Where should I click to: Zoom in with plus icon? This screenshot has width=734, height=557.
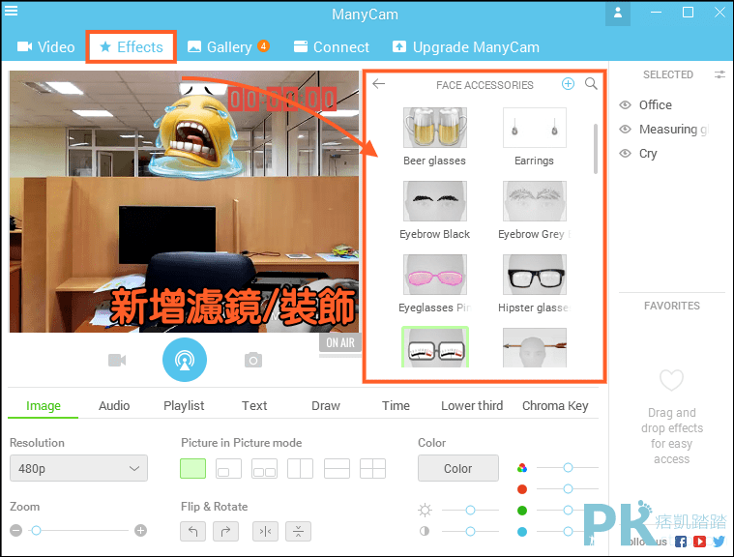(x=140, y=530)
